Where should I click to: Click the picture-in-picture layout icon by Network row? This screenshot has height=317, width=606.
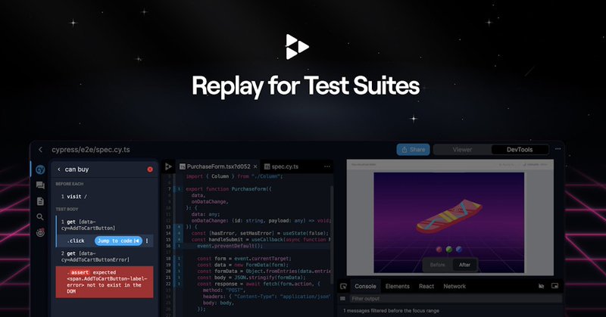(554, 286)
